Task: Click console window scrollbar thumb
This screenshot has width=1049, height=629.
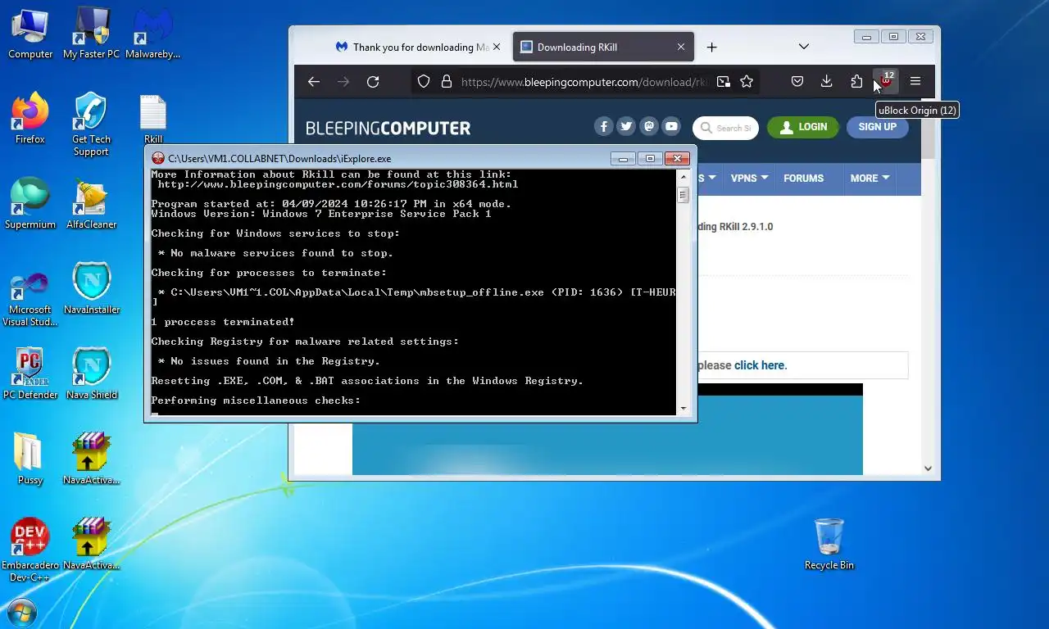Action: pyautogui.click(x=683, y=194)
